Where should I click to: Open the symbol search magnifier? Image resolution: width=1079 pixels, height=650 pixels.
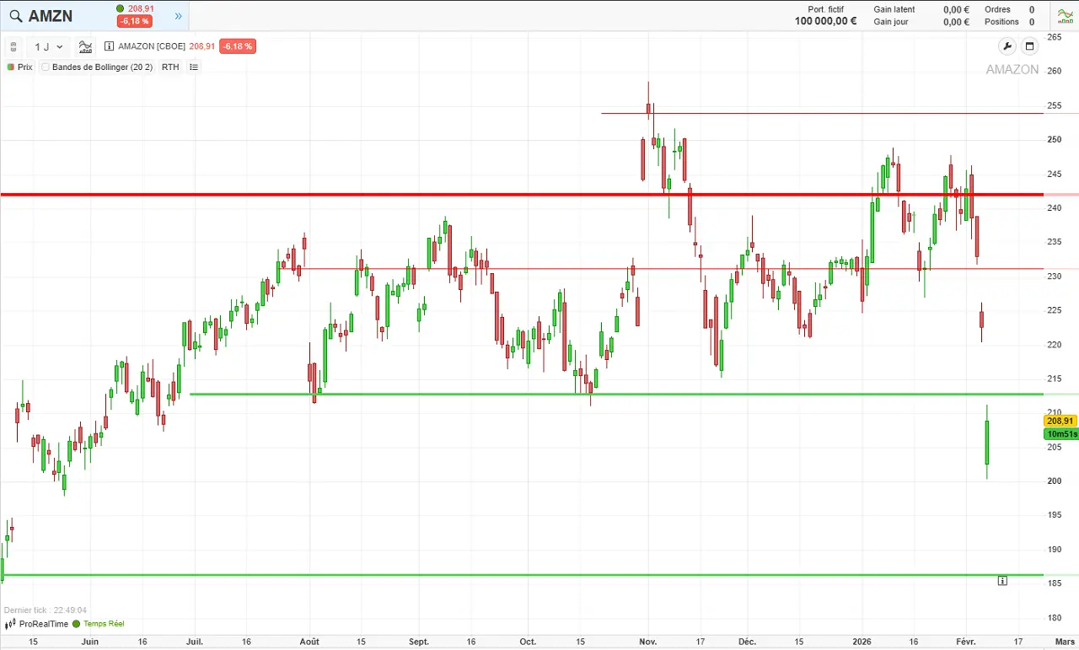tap(15, 15)
